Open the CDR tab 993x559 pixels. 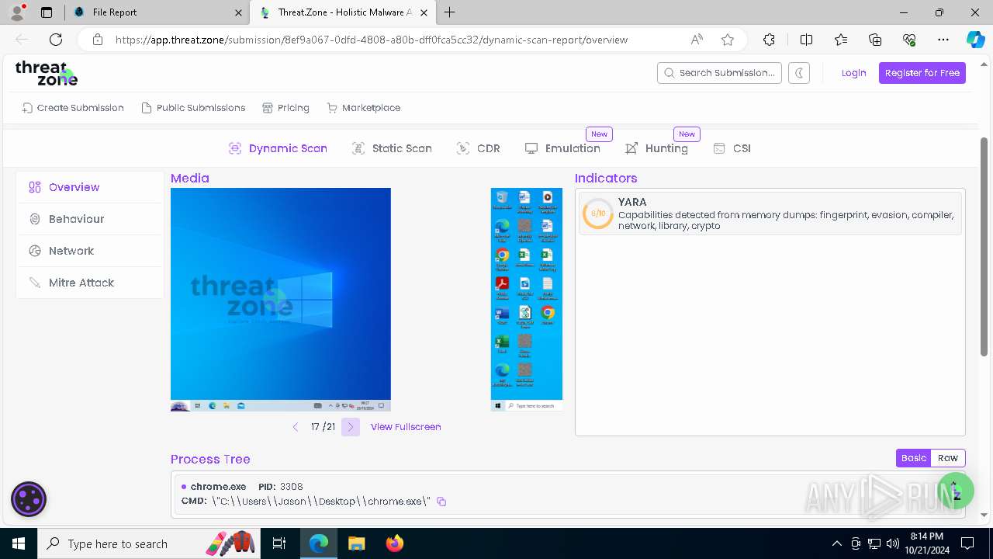coord(479,148)
